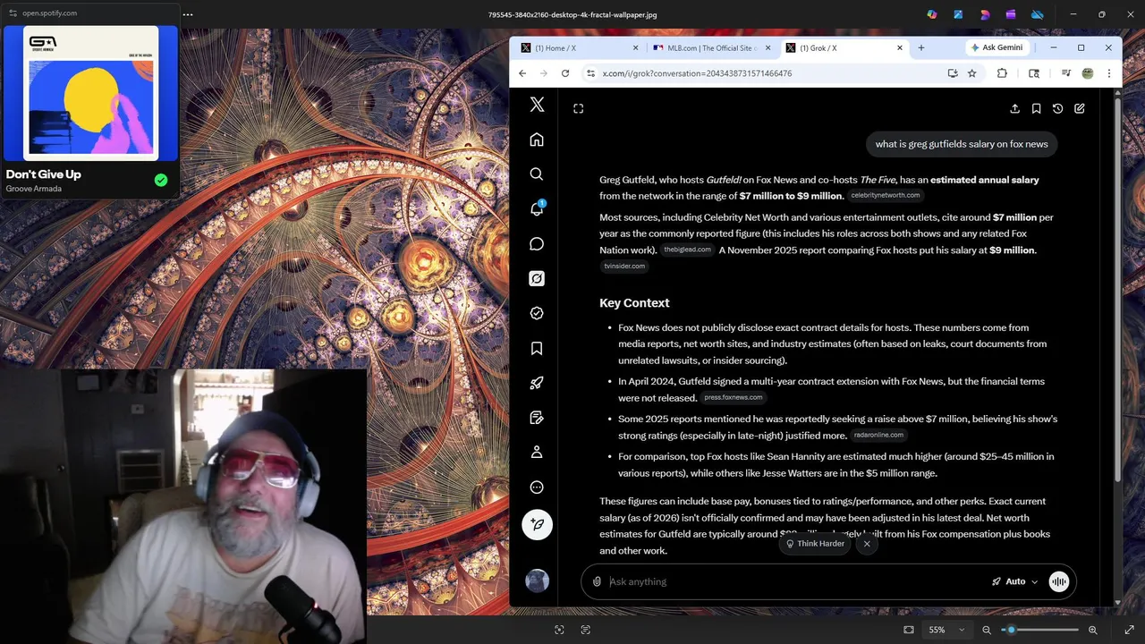1145x644 pixels.
Task: Close the Home / X tab
Action: pos(636,47)
